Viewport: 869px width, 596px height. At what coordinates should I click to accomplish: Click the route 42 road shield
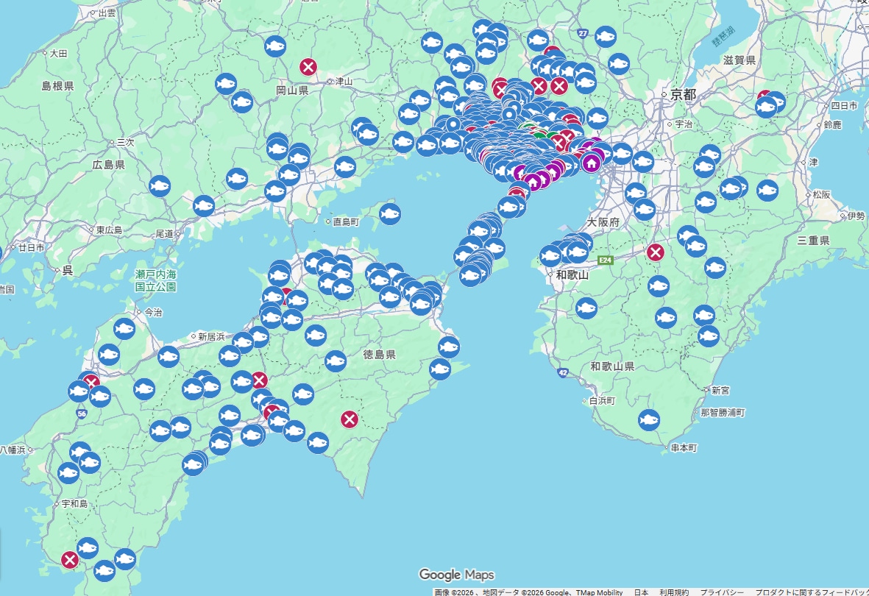(563, 372)
